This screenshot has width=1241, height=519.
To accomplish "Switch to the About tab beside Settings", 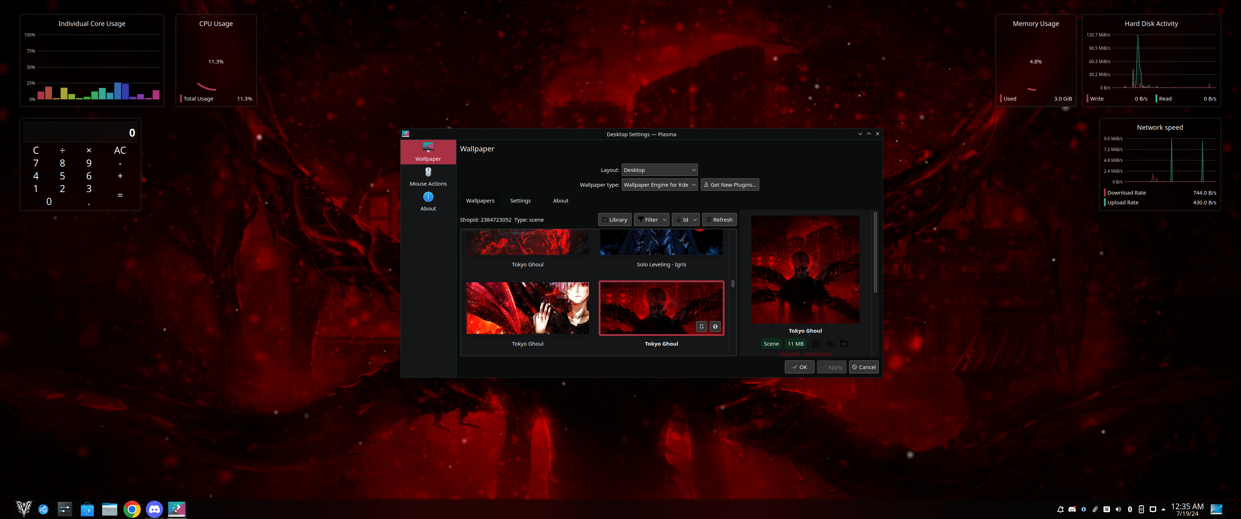I will tap(560, 201).
